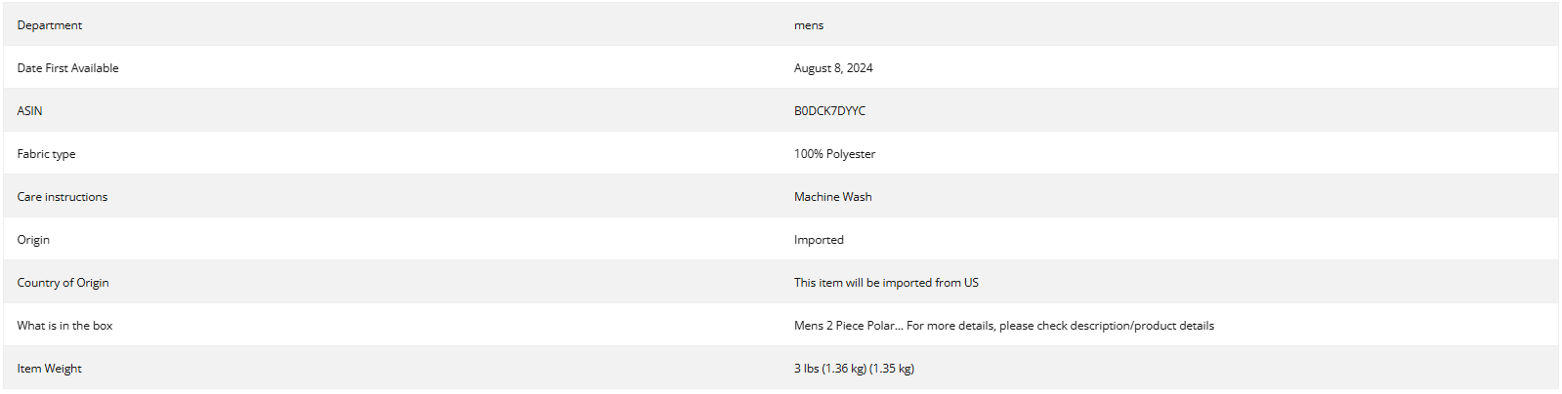1562x394 pixels.
Task: Click the Origin row label
Action: point(33,240)
